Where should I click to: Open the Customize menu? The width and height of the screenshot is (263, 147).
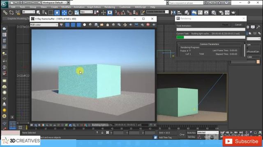coord(125,7)
